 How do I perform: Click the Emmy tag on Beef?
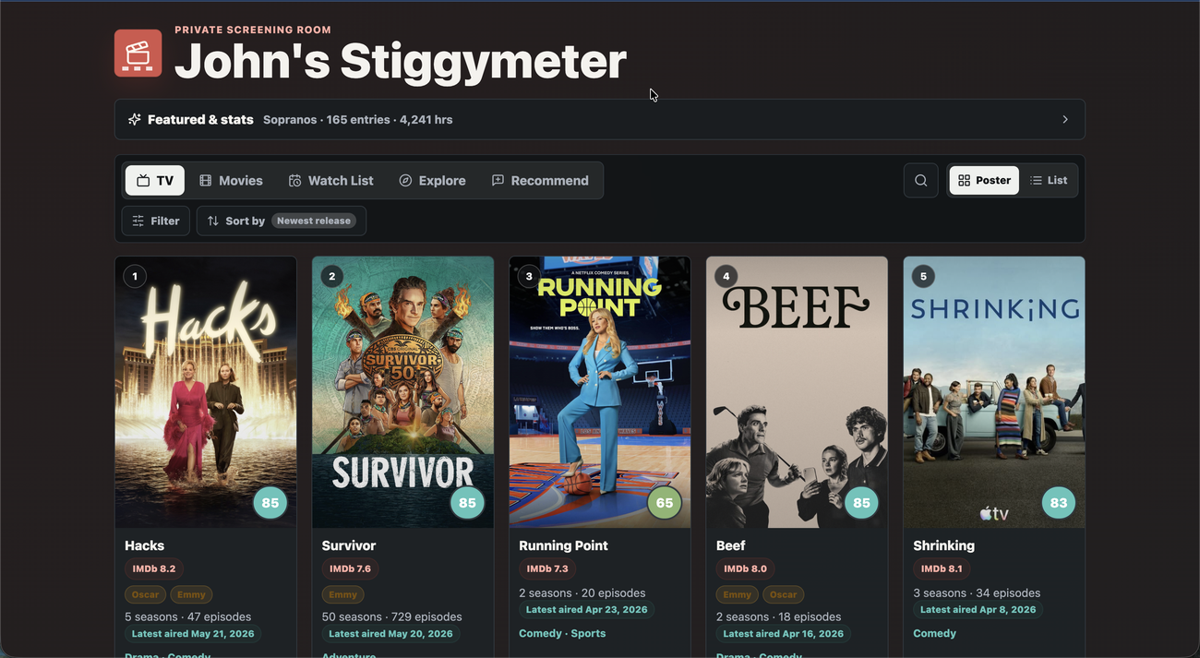(737, 595)
